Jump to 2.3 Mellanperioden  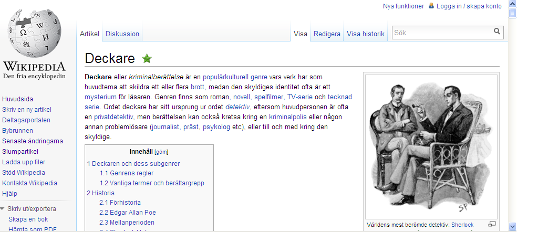point(127,223)
